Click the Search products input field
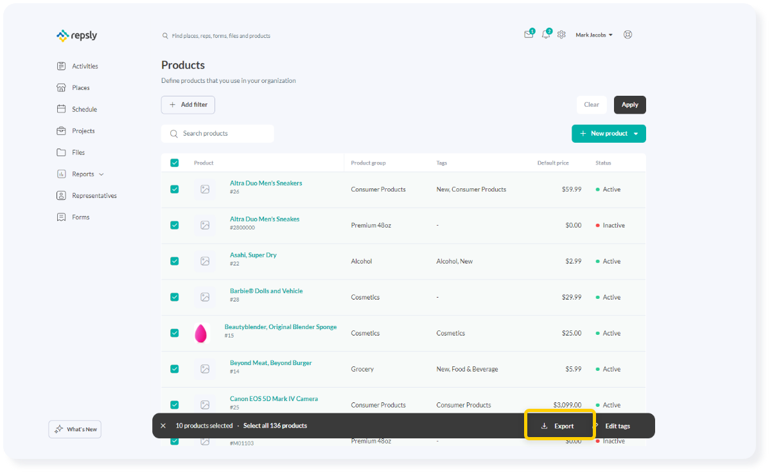This screenshot has height=475, width=772. pyautogui.click(x=218, y=134)
